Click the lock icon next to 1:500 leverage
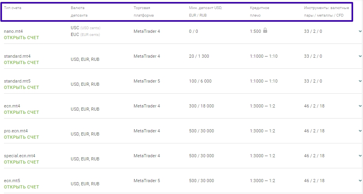363x194 pixels. point(265,30)
